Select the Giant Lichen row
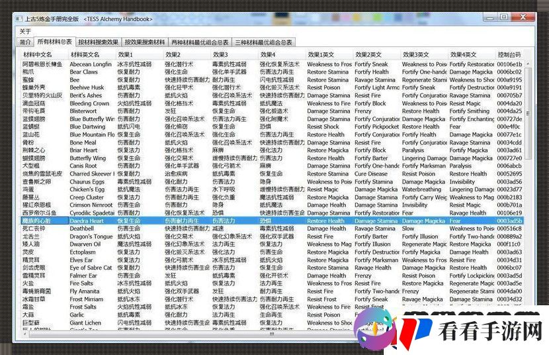This screenshot has width=549, height=355. [273, 323]
